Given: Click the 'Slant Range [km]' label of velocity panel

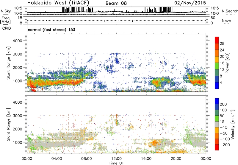Looking at the screenshot, I should [x=8, y=124].
